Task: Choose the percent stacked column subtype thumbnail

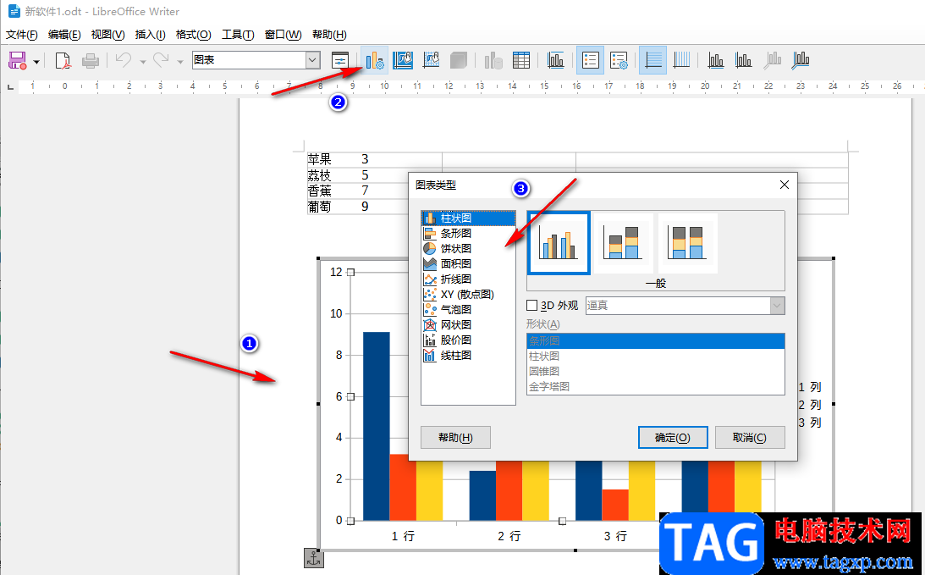Action: [688, 243]
